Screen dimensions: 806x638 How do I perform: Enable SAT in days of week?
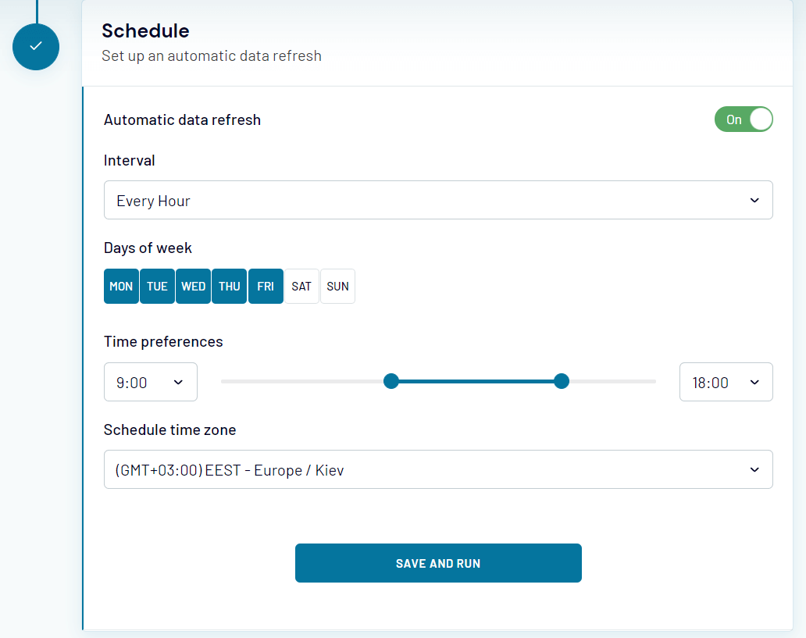301,287
